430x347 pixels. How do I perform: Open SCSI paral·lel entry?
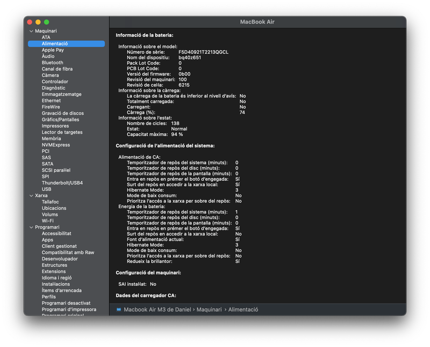point(56,170)
